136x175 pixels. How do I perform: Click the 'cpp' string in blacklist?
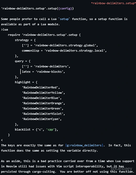(50, 129)
